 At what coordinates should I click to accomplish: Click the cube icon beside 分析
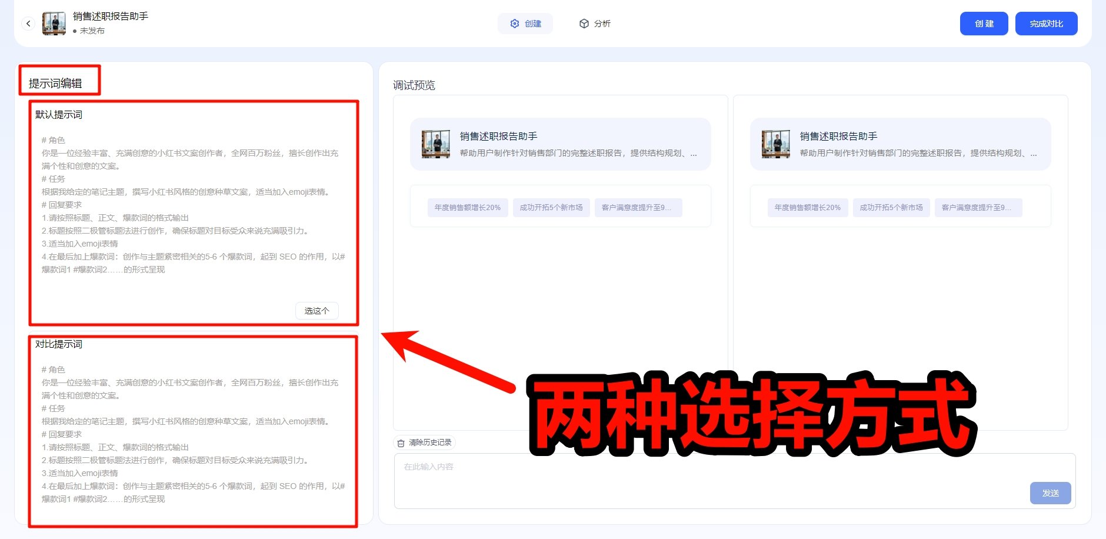tap(584, 24)
